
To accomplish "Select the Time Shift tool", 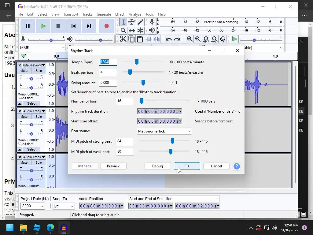I will [132, 30].
